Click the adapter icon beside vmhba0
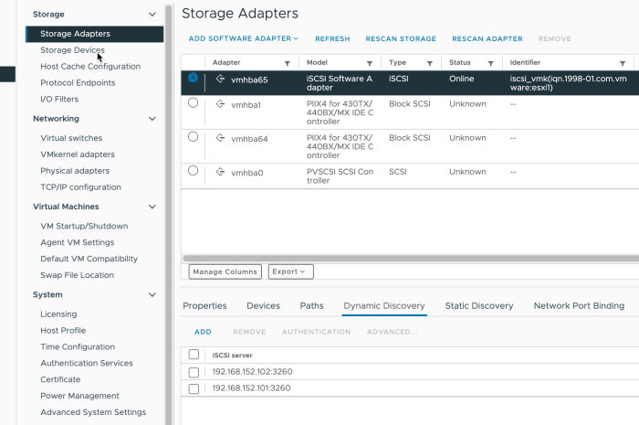This screenshot has width=639, height=425. (x=220, y=172)
